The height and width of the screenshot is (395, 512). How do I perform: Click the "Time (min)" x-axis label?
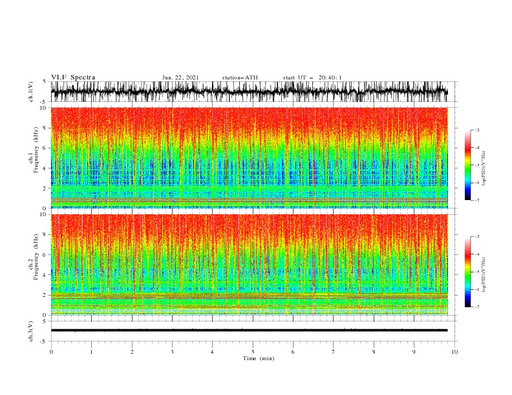click(259, 358)
